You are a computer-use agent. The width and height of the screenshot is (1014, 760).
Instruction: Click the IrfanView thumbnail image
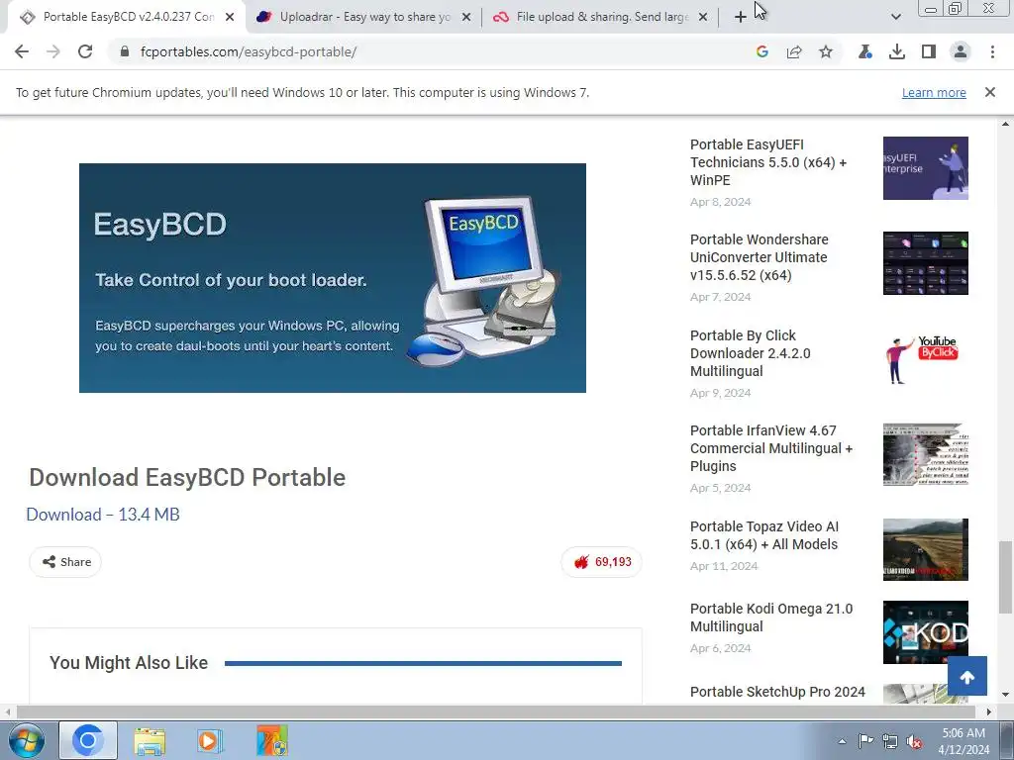(926, 454)
